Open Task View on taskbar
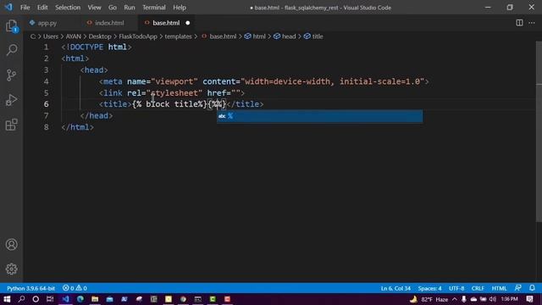 (50, 299)
